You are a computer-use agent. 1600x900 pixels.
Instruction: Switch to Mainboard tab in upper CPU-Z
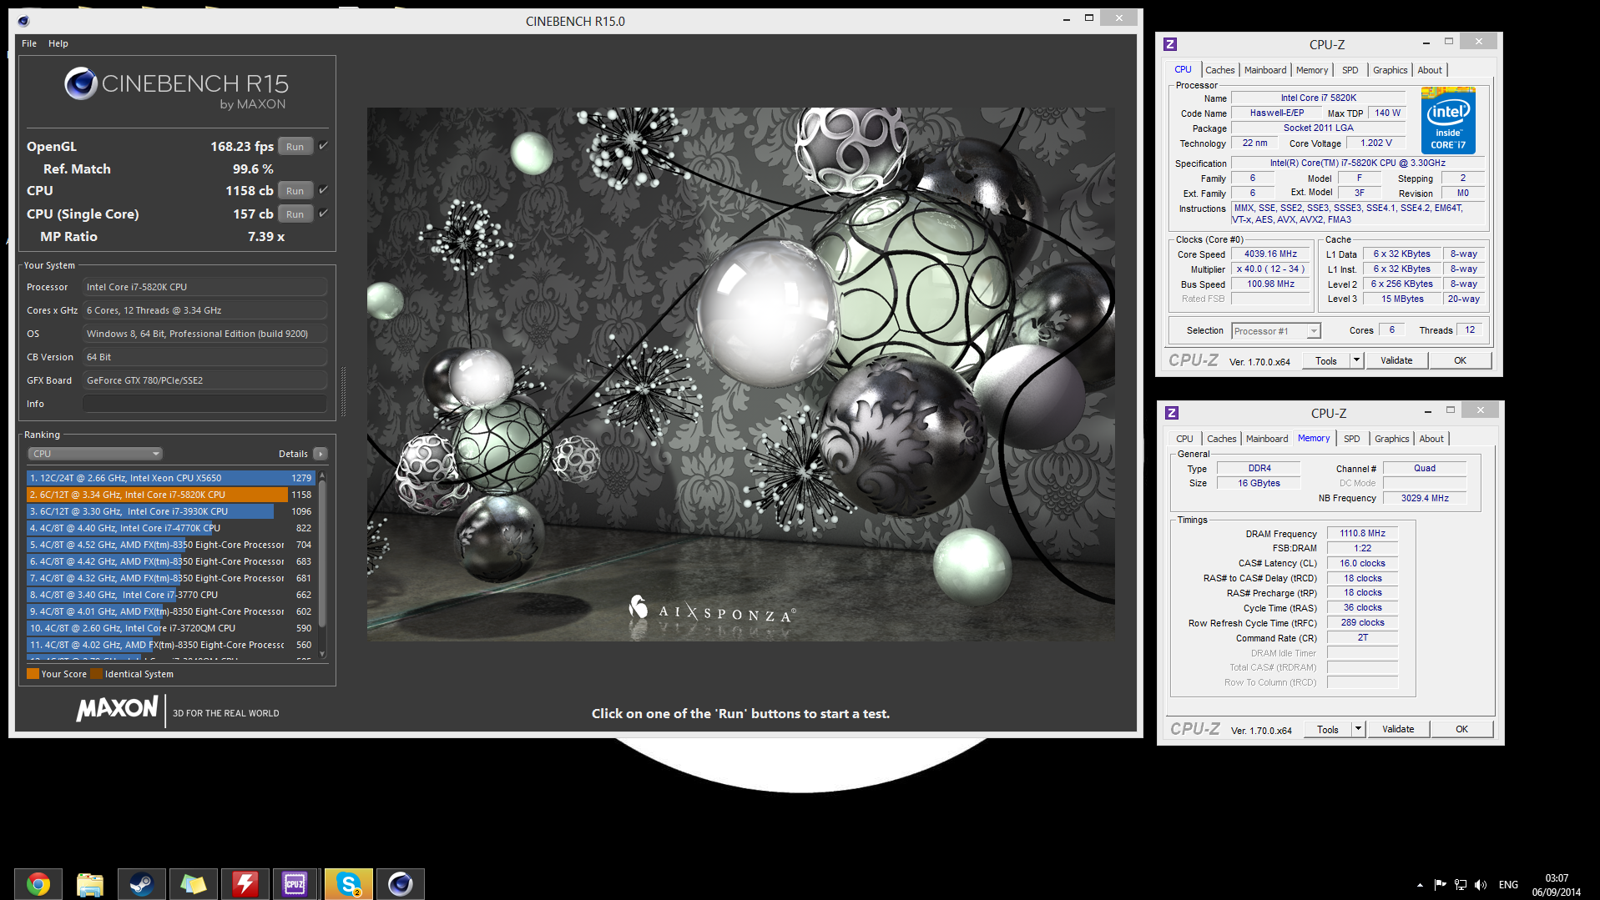(x=1265, y=70)
